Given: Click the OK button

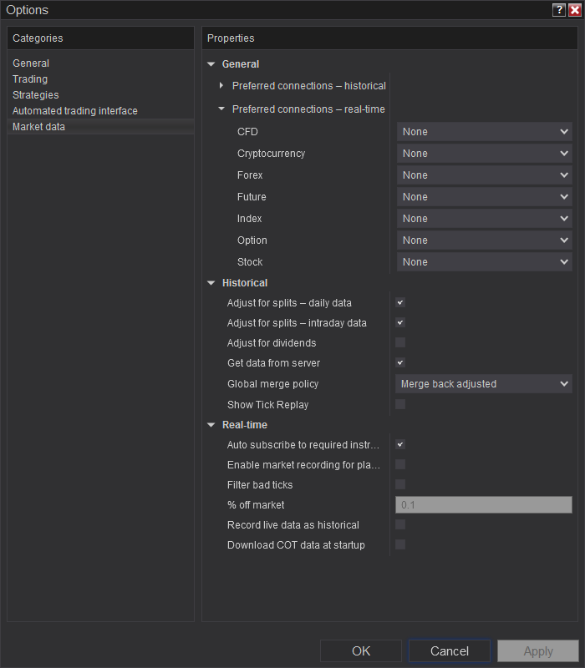Looking at the screenshot, I should [361, 651].
